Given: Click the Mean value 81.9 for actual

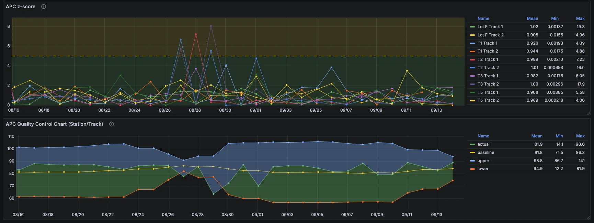Looking at the screenshot, I should (538, 144).
